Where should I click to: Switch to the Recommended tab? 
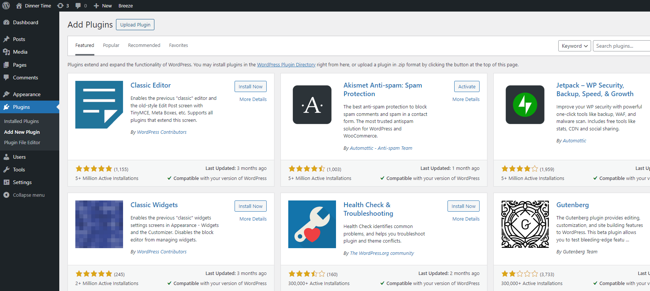click(144, 45)
